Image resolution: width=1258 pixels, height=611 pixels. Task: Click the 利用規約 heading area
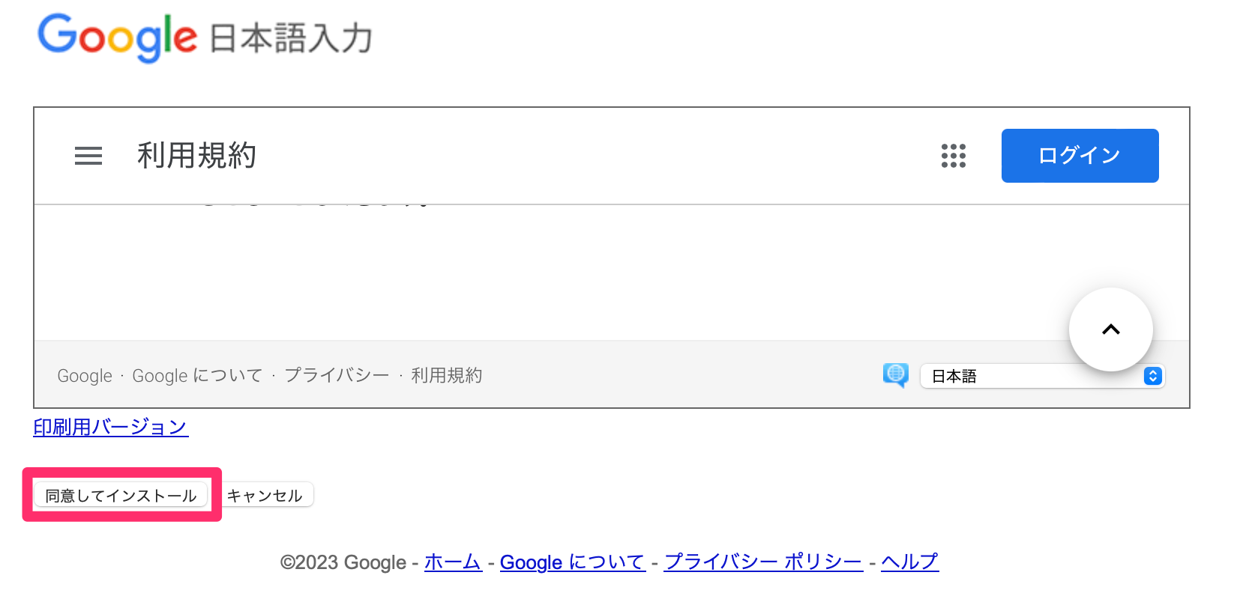pyautogui.click(x=196, y=156)
